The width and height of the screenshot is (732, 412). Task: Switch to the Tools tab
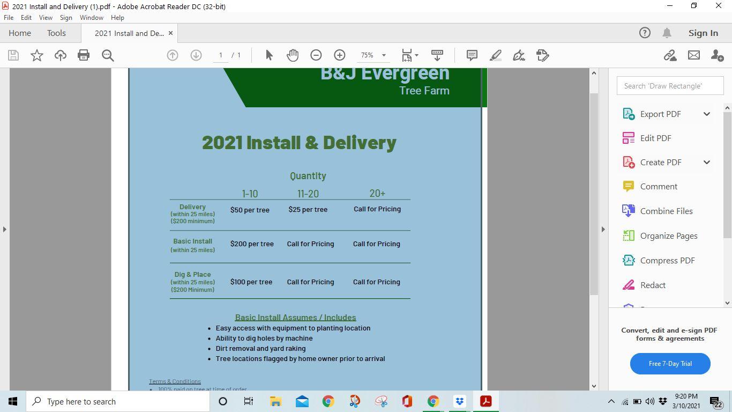(56, 33)
